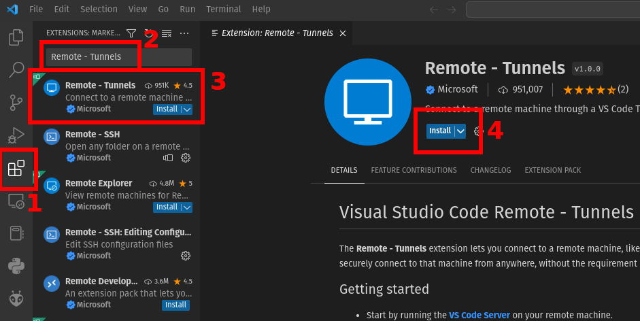Install Remote Development extension pack
The height and width of the screenshot is (321, 640).
click(x=175, y=305)
